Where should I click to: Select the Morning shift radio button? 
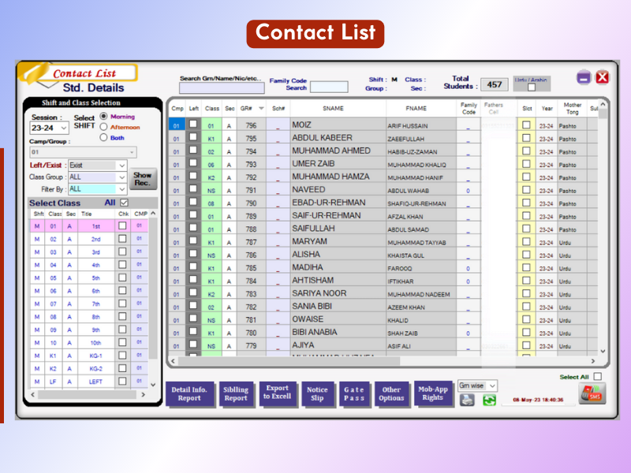pos(103,117)
